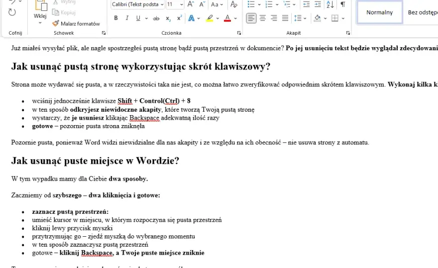Open the underline style dropdown arrow

point(146,18)
